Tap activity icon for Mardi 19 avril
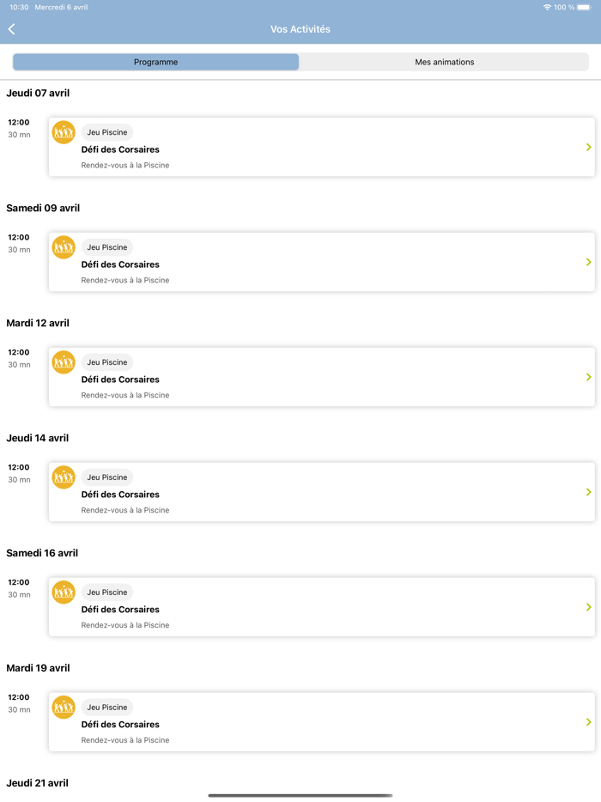This screenshot has width=601, height=802. (64, 708)
